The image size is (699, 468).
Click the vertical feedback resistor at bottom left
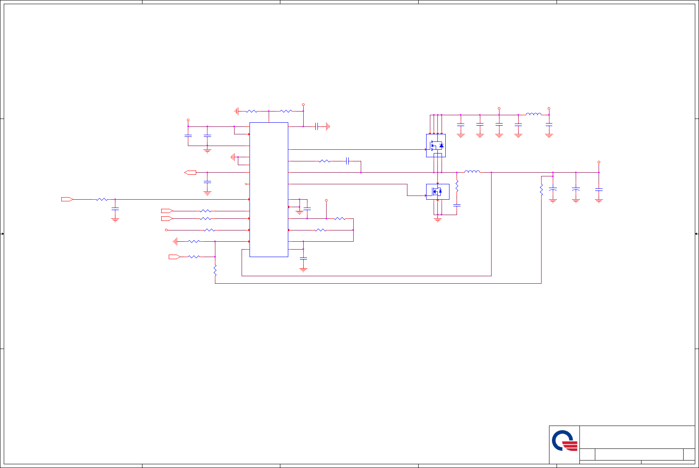coord(215,270)
